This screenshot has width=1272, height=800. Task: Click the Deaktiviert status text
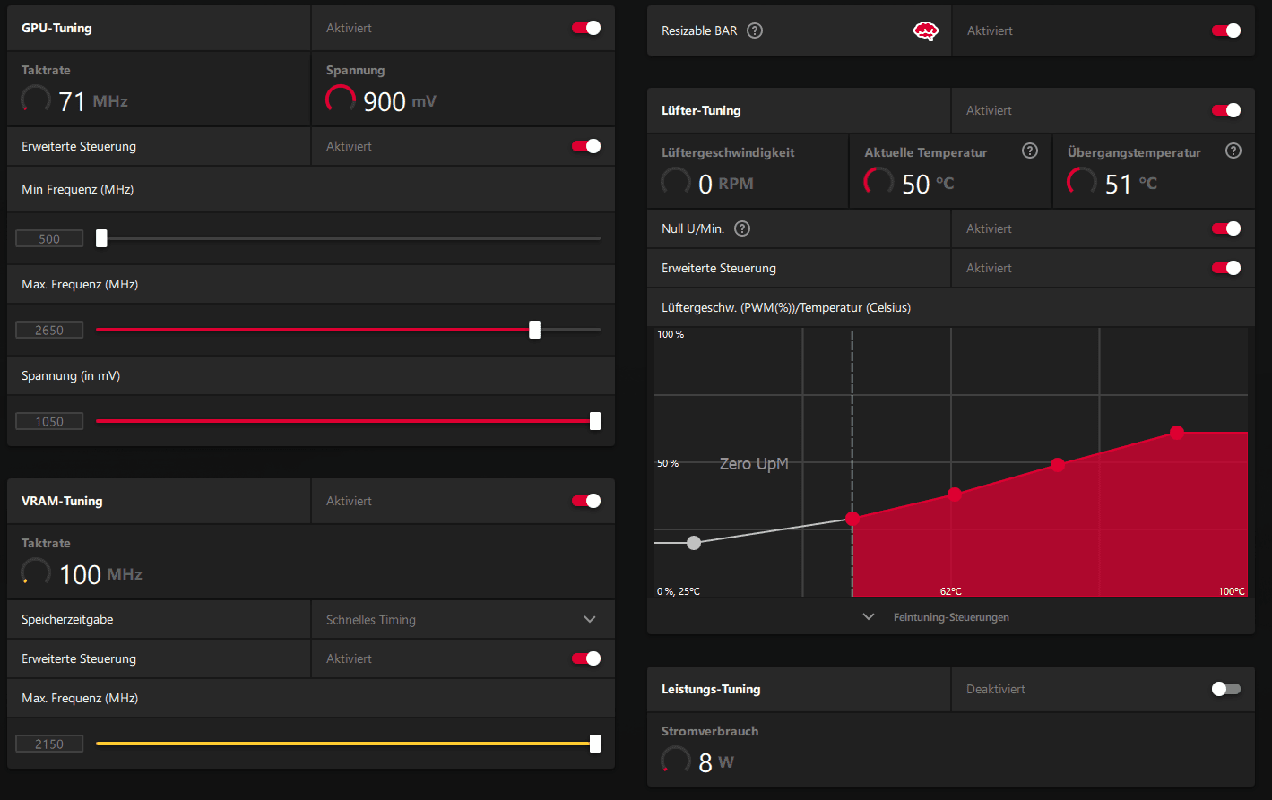pos(996,689)
